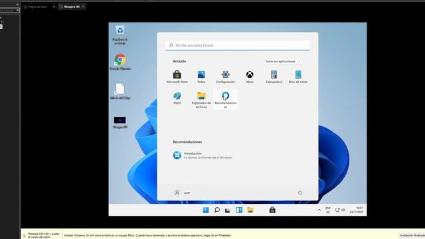
Task: Expand the hidden tray icons chevron
Action: click(x=319, y=210)
